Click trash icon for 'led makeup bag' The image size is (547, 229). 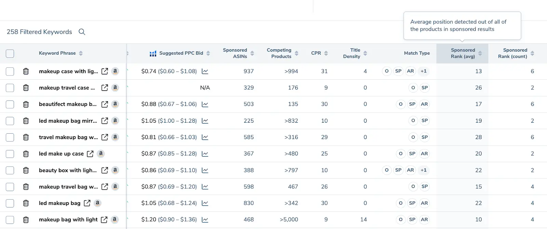(26, 203)
